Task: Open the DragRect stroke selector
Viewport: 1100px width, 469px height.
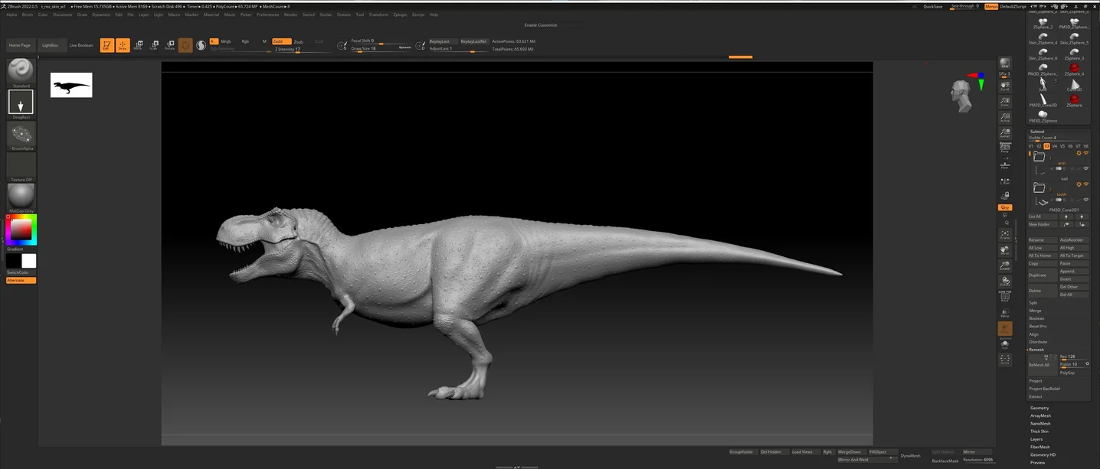Action: point(21,103)
